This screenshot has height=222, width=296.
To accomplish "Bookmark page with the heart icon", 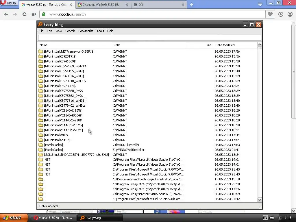I will pyautogui.click(x=270, y=14).
